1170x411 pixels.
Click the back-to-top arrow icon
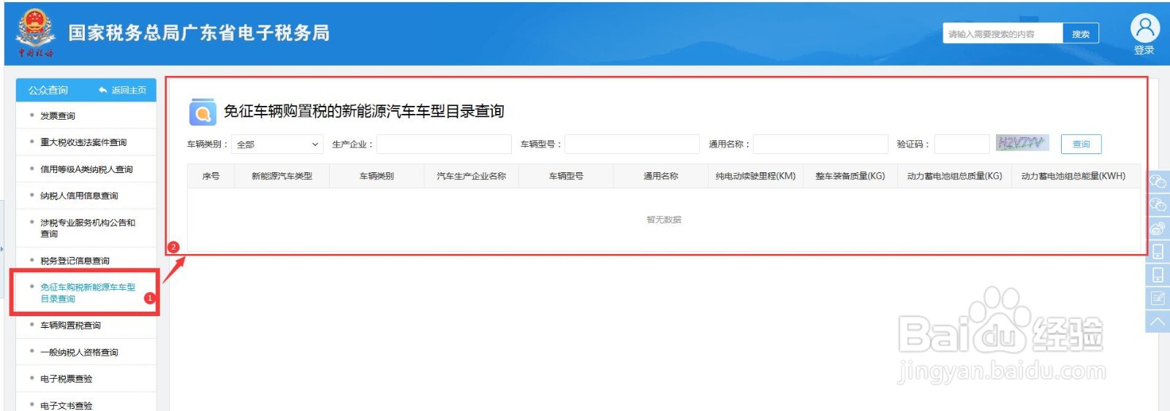(x=1158, y=321)
